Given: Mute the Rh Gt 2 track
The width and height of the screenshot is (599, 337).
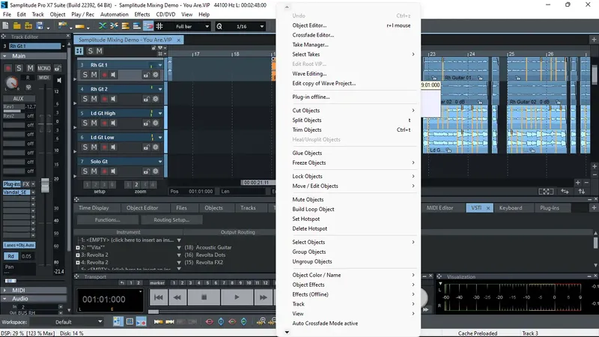Looking at the screenshot, I should (x=94, y=99).
